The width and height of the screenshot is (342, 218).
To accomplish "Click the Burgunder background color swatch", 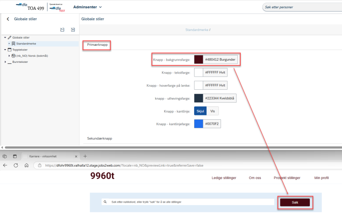I will coord(198,59).
